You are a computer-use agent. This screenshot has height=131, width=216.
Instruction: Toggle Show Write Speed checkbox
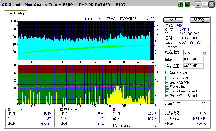point(167,96)
